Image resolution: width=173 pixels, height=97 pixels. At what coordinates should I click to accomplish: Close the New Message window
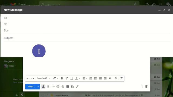169,10
